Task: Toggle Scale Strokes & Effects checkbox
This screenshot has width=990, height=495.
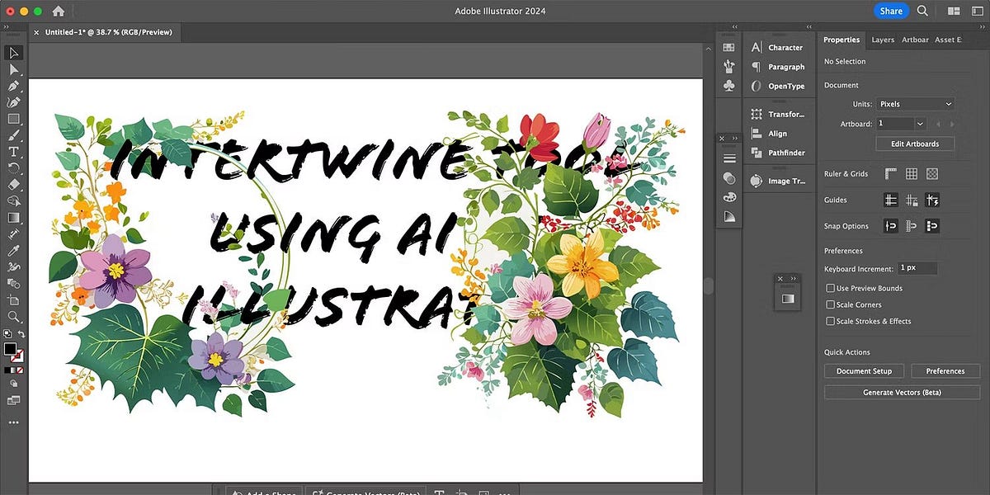Action: pos(830,322)
